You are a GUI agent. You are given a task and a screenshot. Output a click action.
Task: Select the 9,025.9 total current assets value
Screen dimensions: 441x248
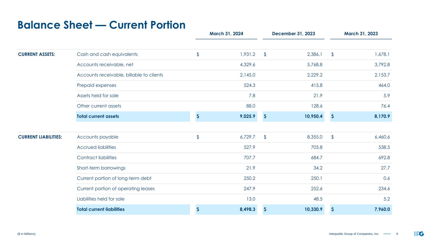[x=246, y=116]
